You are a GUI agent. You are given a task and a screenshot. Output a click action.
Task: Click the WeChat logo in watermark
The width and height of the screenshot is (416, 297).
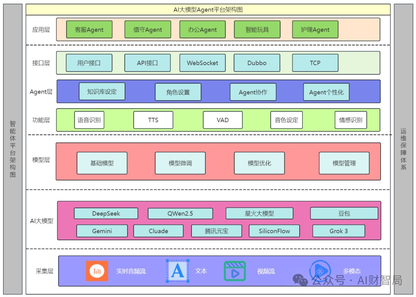[x=300, y=280]
